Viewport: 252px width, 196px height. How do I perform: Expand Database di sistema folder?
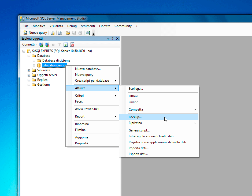click(x=34, y=61)
